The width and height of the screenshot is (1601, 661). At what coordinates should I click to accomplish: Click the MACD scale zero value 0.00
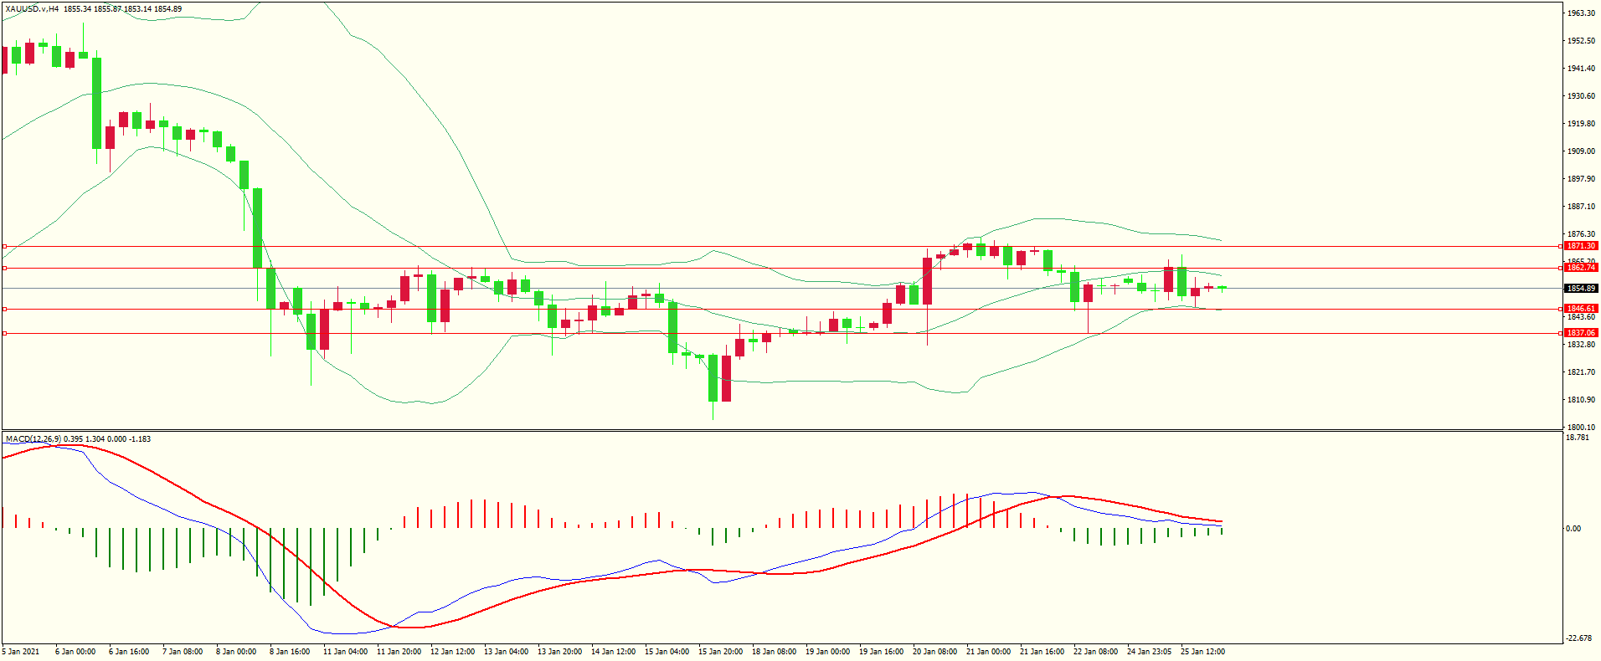pyautogui.click(x=1574, y=529)
